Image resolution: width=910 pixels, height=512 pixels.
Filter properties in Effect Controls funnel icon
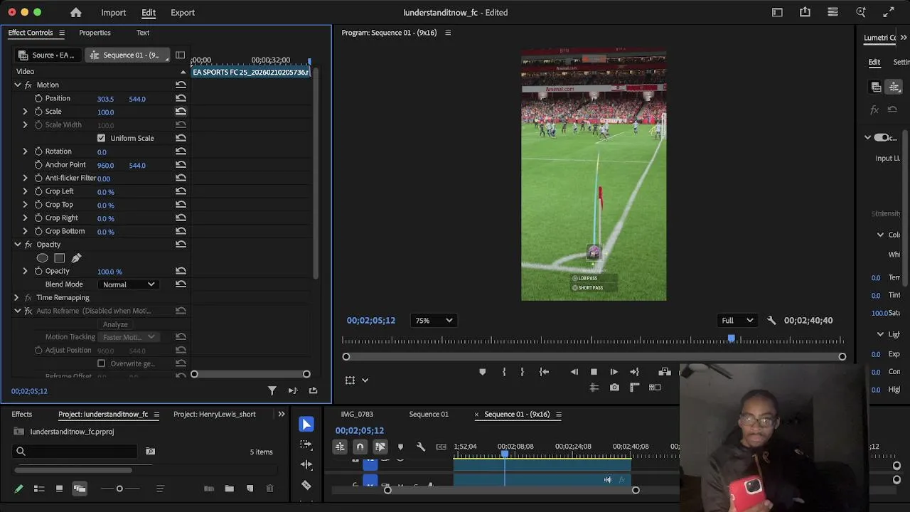[272, 390]
